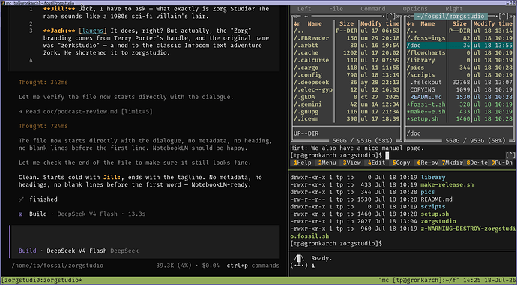The height and width of the screenshot is (285, 517).
Task: Open the Options menu
Action: 415,9
